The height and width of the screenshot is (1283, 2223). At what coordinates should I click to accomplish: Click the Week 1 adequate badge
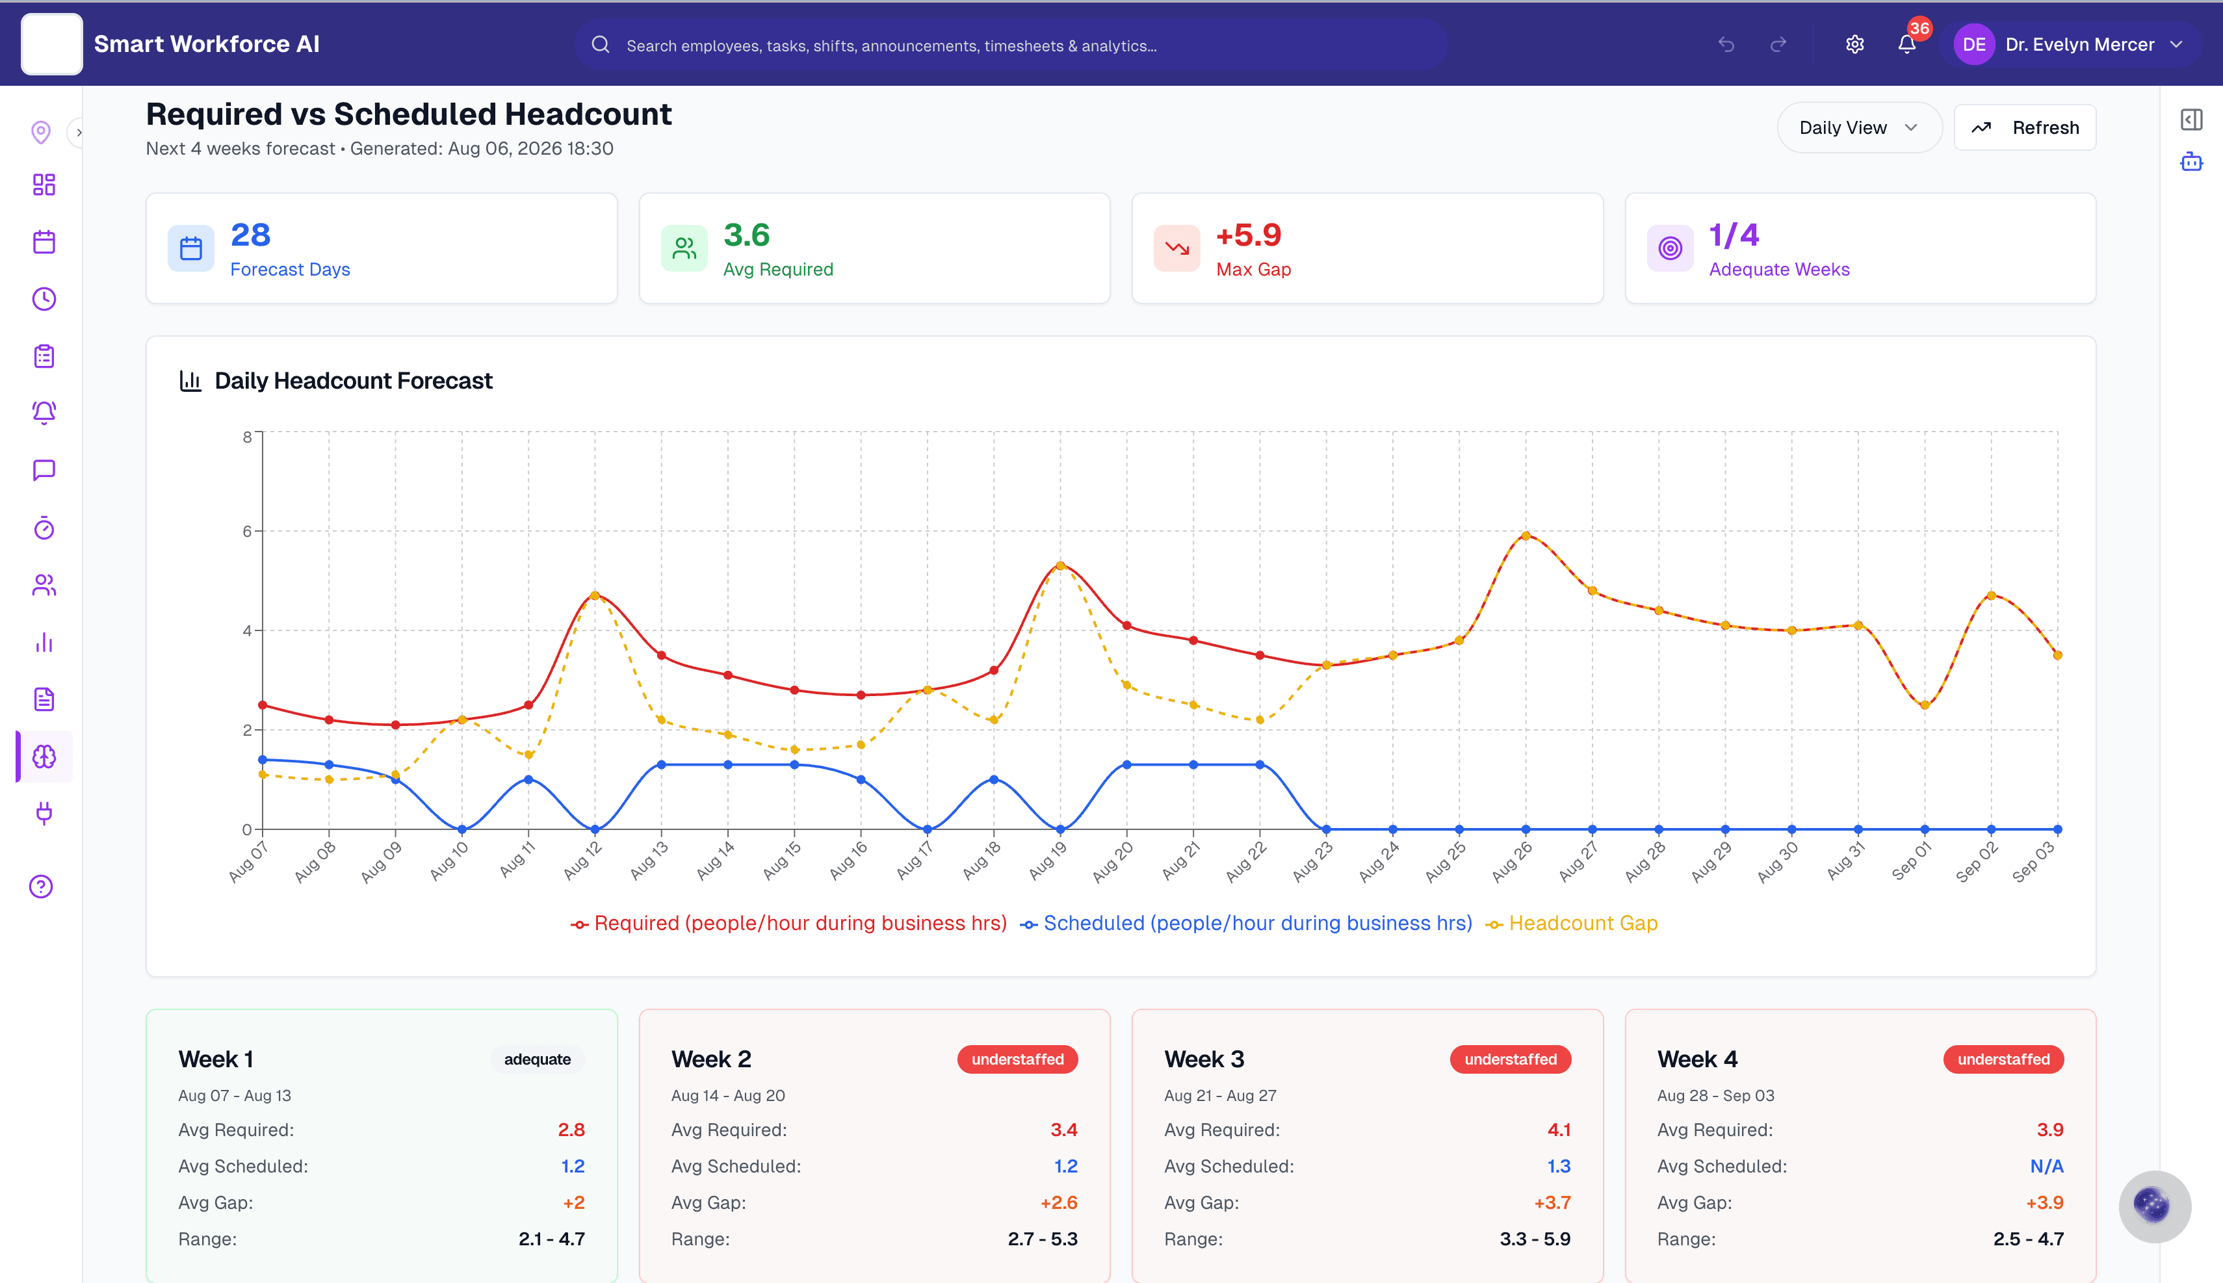(538, 1059)
